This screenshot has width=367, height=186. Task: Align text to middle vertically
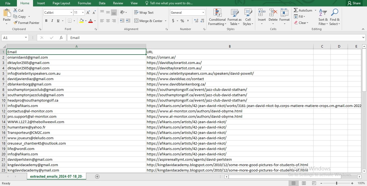coord(108,12)
